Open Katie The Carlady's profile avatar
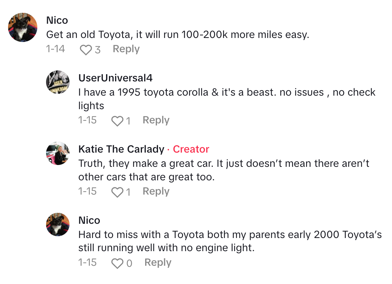This screenshot has width=392, height=284. (58, 153)
